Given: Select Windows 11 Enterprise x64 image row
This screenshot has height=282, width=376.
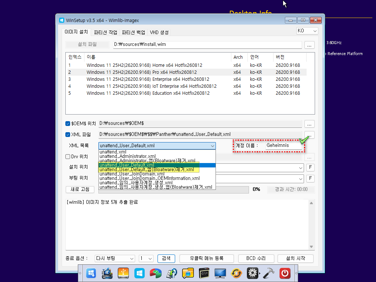Looking at the screenshot, I should coord(187,79).
